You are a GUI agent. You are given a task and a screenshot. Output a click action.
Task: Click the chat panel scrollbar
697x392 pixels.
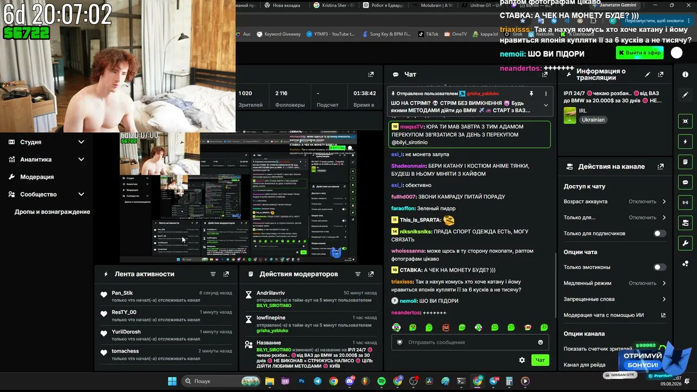554,286
